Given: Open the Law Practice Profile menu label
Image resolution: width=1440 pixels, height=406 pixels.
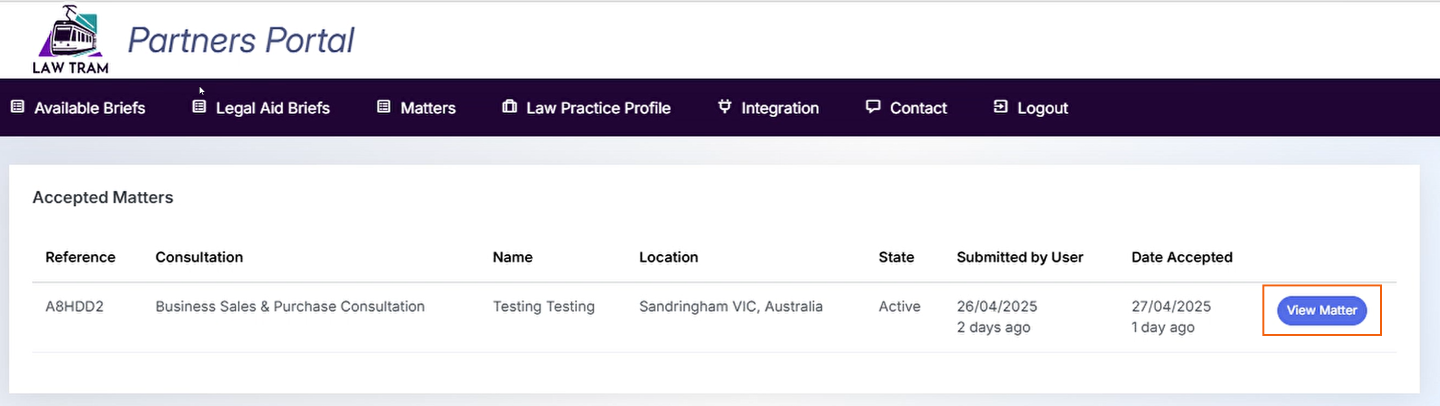Looking at the screenshot, I should (598, 108).
